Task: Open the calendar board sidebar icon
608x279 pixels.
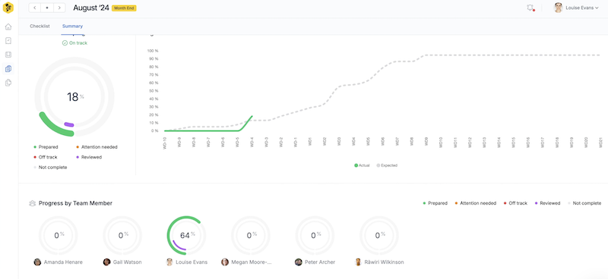Action: coord(8,55)
